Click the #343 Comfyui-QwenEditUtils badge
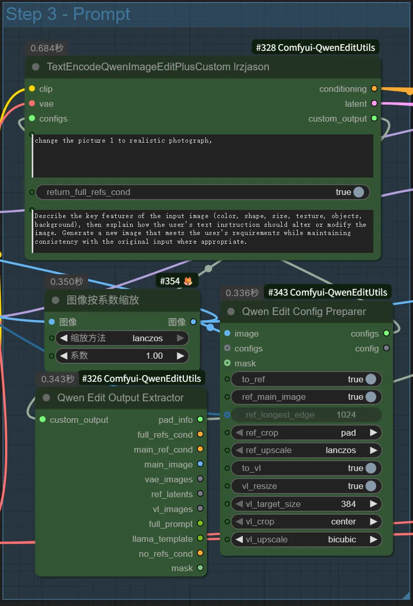 [x=327, y=292]
